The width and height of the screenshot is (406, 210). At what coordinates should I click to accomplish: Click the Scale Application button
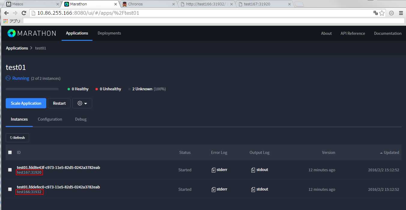point(26,103)
